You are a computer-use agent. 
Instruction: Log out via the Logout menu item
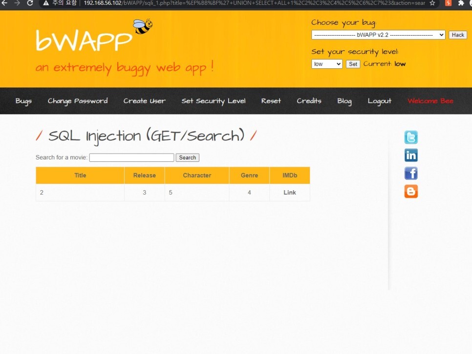coord(380,101)
